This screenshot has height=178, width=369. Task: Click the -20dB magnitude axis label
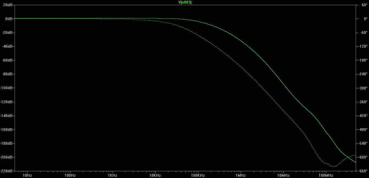(8, 33)
